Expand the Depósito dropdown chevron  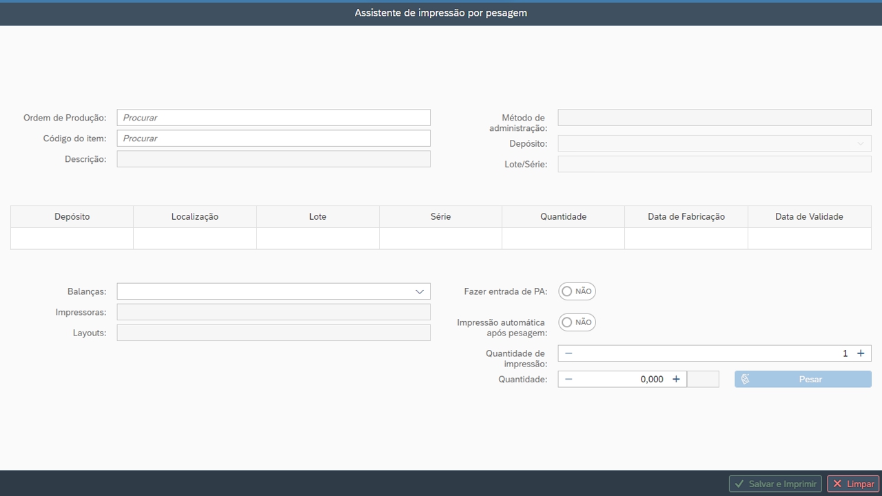pyautogui.click(x=860, y=144)
